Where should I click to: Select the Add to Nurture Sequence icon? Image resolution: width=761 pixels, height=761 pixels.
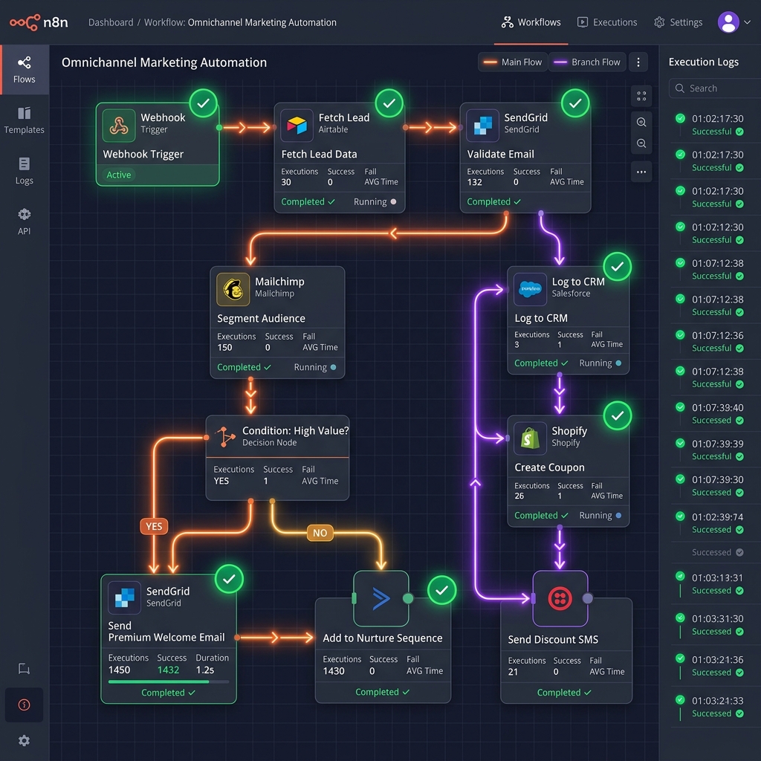pyautogui.click(x=381, y=598)
